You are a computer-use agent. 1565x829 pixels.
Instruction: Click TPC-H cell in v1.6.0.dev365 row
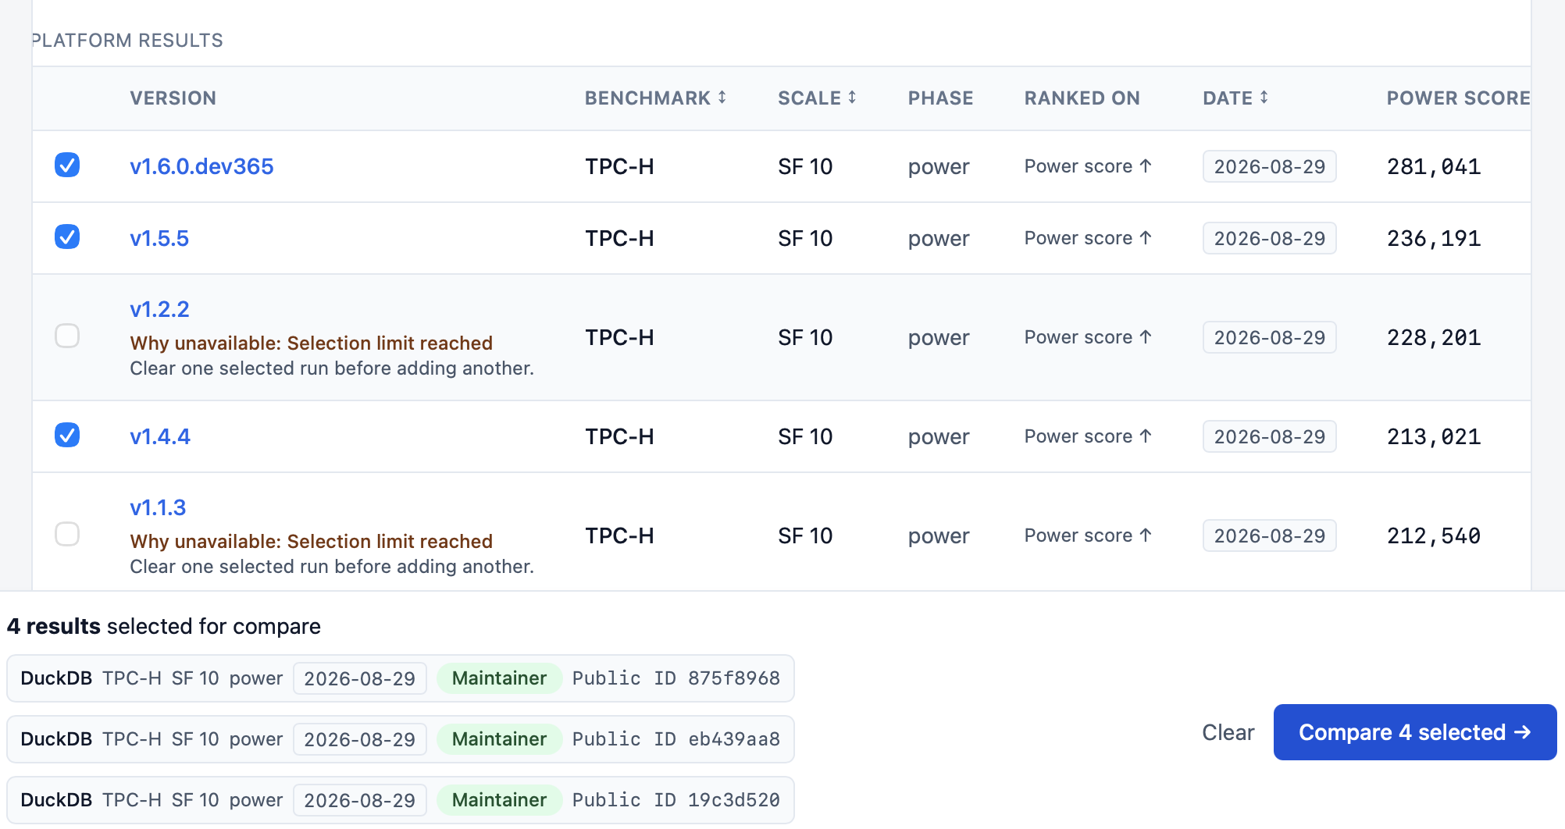pos(619,166)
